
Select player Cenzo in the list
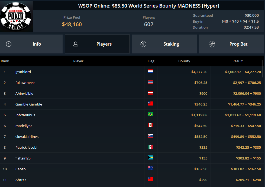(20, 169)
